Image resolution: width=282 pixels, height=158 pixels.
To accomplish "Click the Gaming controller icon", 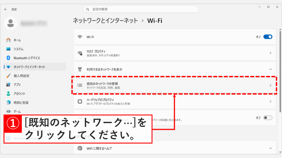I will pos(8,111).
